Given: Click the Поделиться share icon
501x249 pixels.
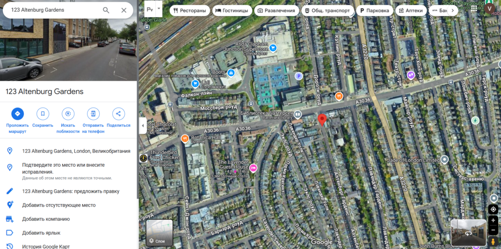Looking at the screenshot, I should pyautogui.click(x=118, y=113).
